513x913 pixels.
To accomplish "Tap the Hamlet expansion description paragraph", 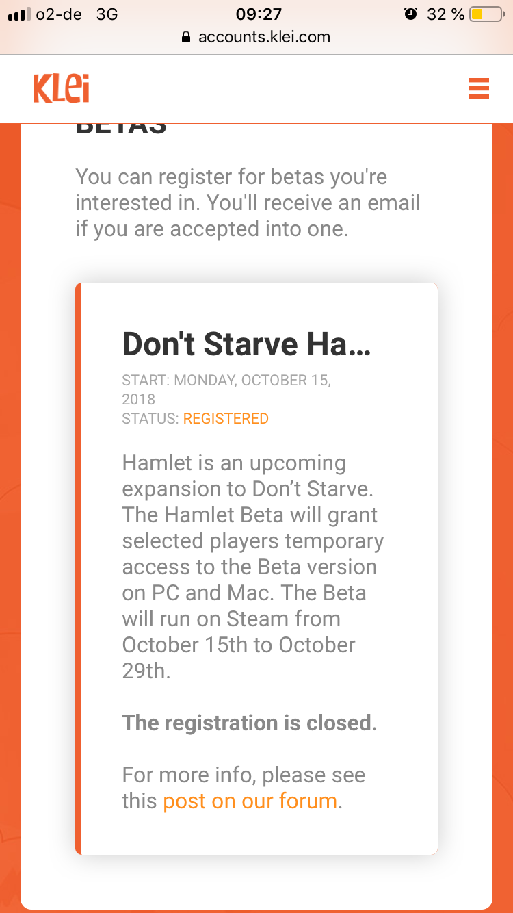I will pos(253,567).
